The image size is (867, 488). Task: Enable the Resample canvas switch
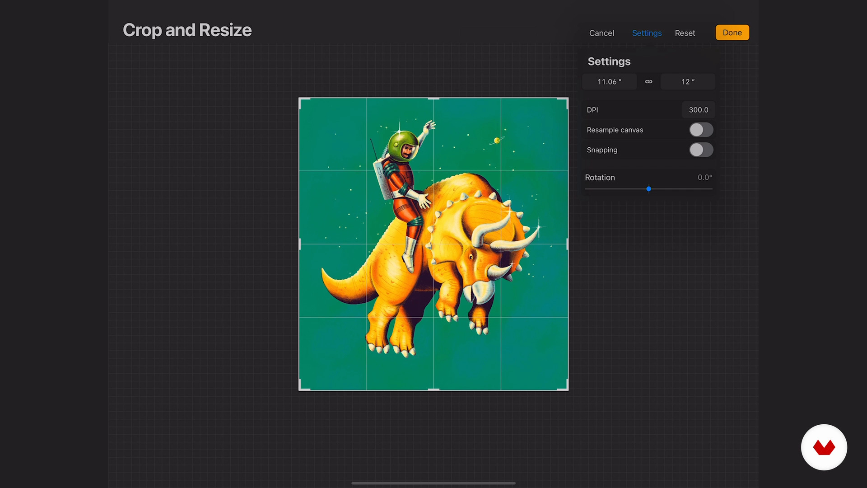701,130
